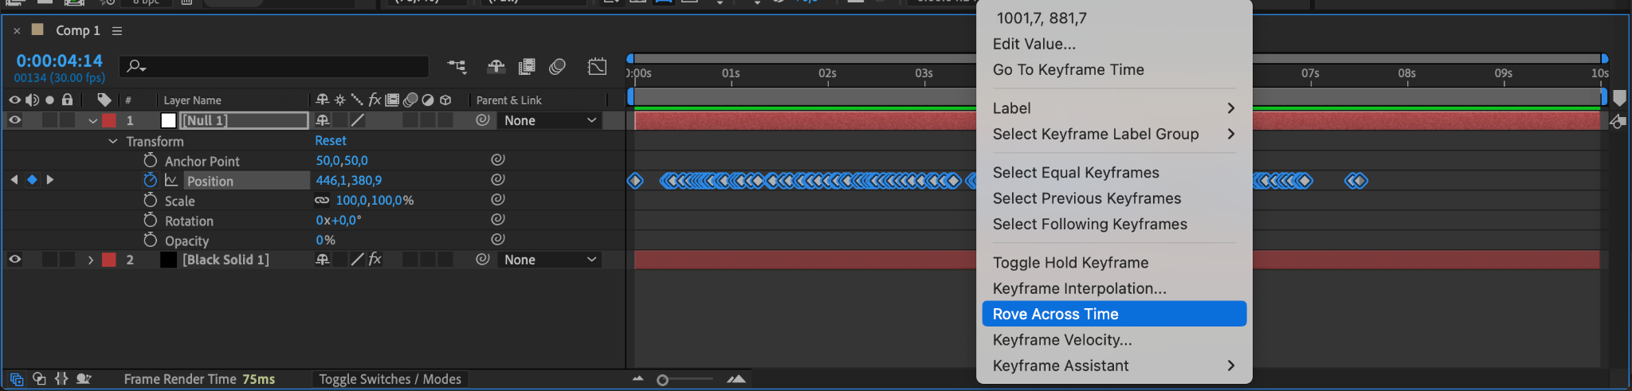Toggle visibility of the Black Solid 1 layer
Image resolution: width=1632 pixels, height=391 pixels.
(14, 260)
